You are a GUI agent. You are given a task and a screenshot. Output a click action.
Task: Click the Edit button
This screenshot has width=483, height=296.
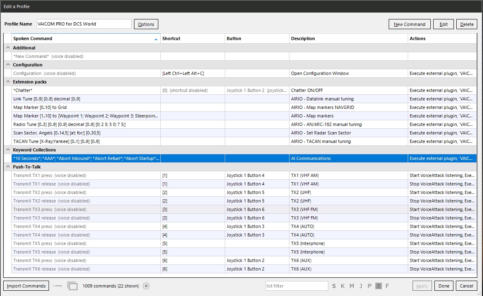[443, 24]
